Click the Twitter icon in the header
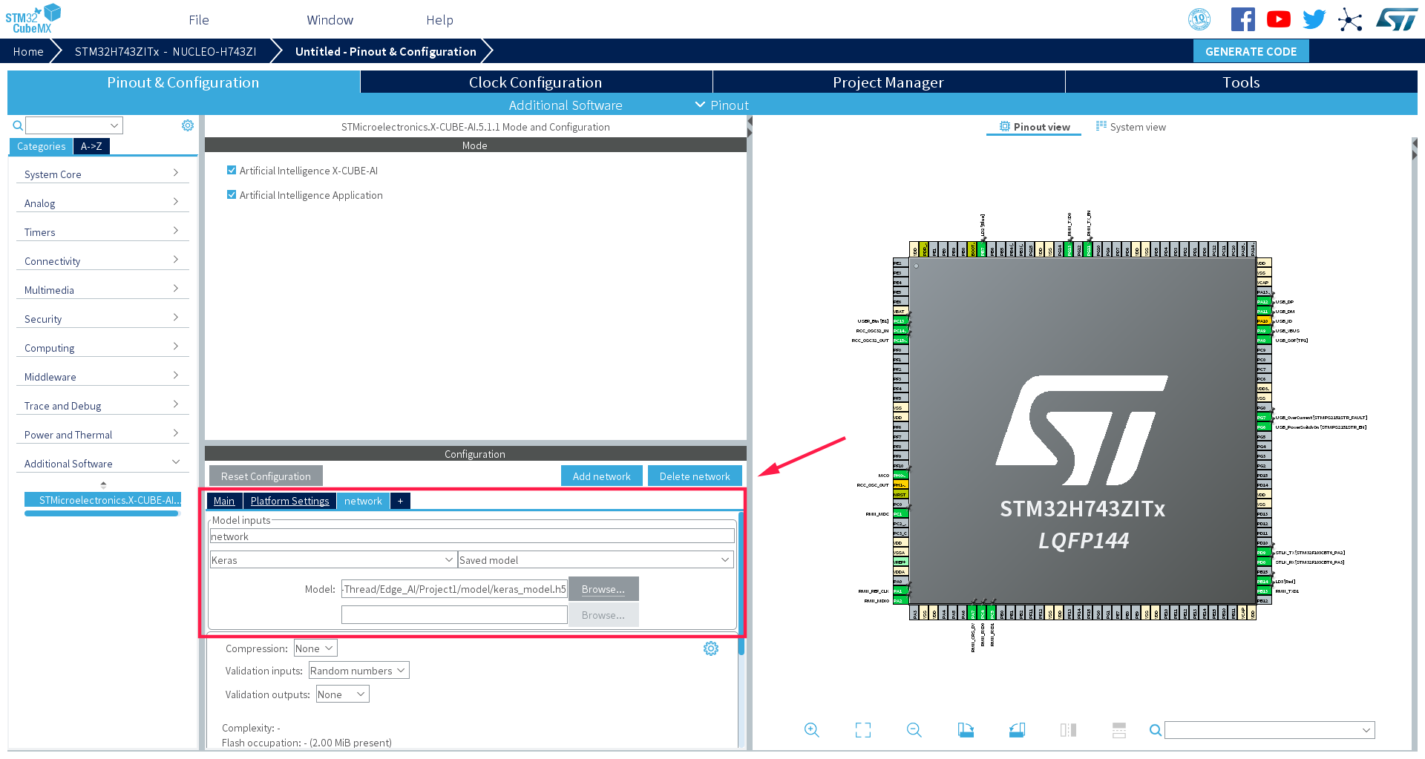This screenshot has height=759, width=1425. point(1314,19)
